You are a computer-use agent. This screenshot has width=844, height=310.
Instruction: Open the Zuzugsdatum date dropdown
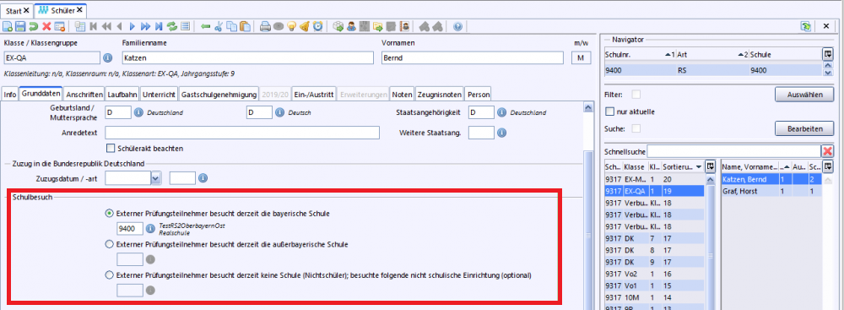(x=156, y=178)
